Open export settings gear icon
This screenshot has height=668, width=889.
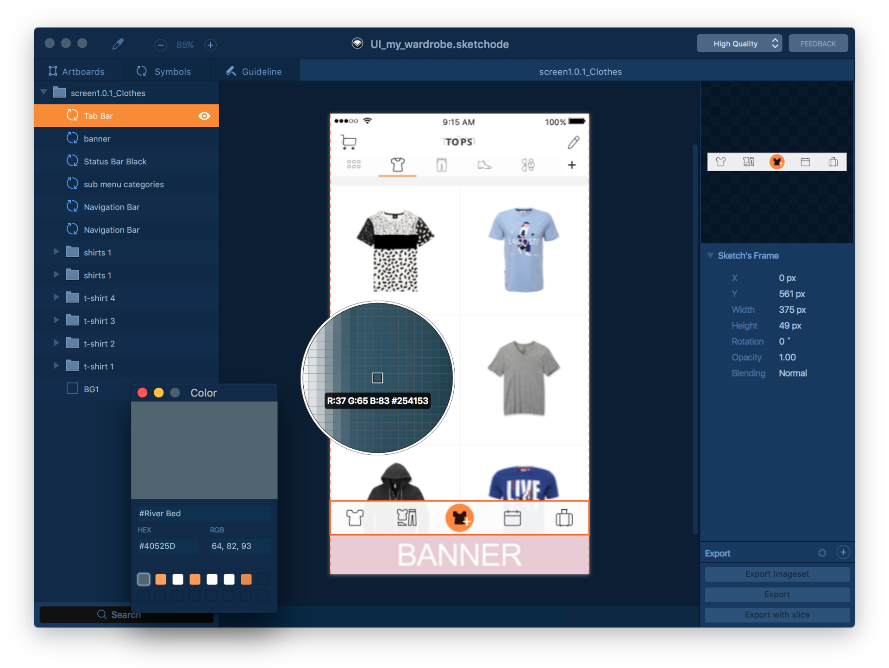tap(822, 553)
